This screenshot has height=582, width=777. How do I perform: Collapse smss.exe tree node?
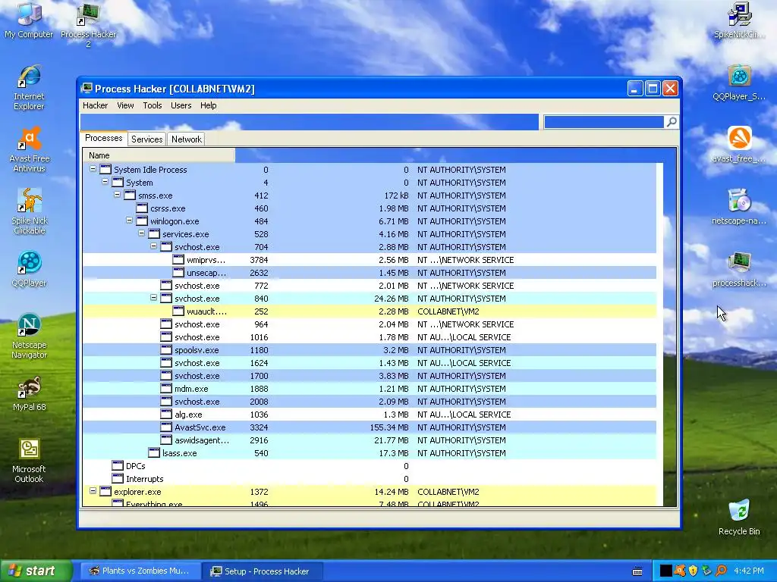[117, 195]
